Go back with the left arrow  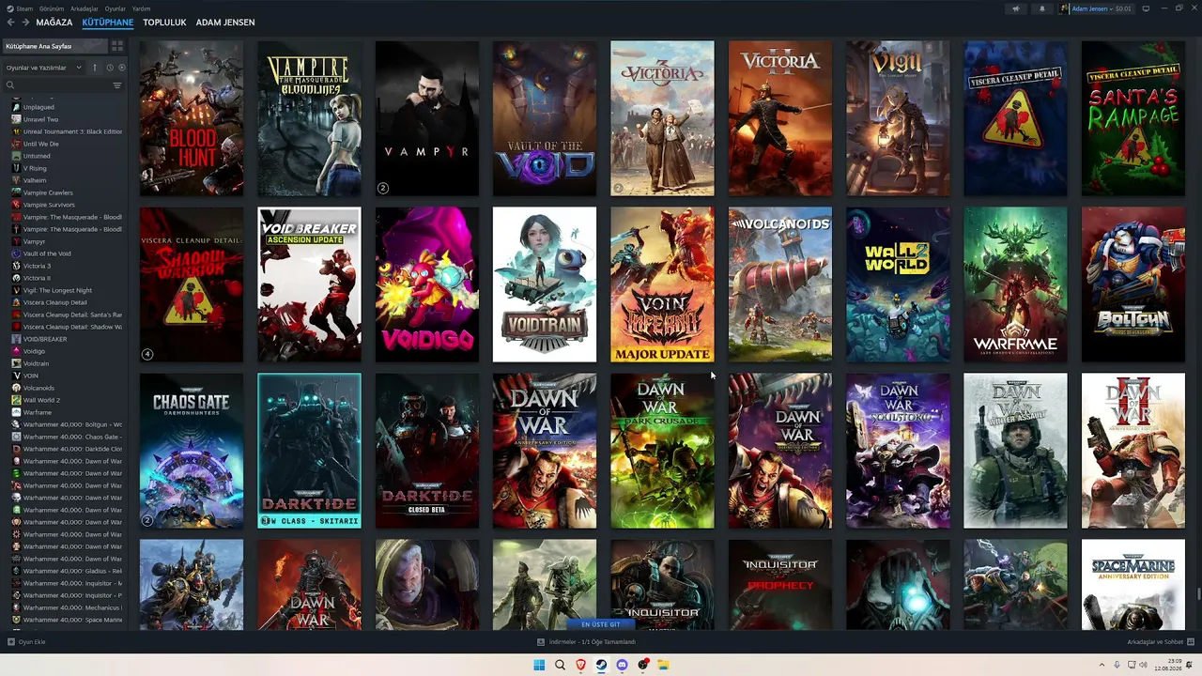pyautogui.click(x=10, y=23)
